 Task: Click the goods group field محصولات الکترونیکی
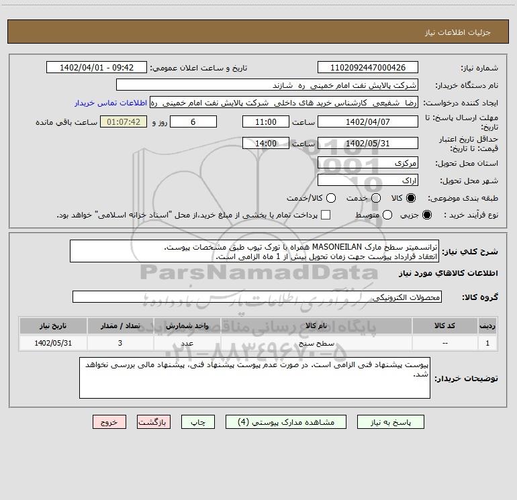click(257, 297)
